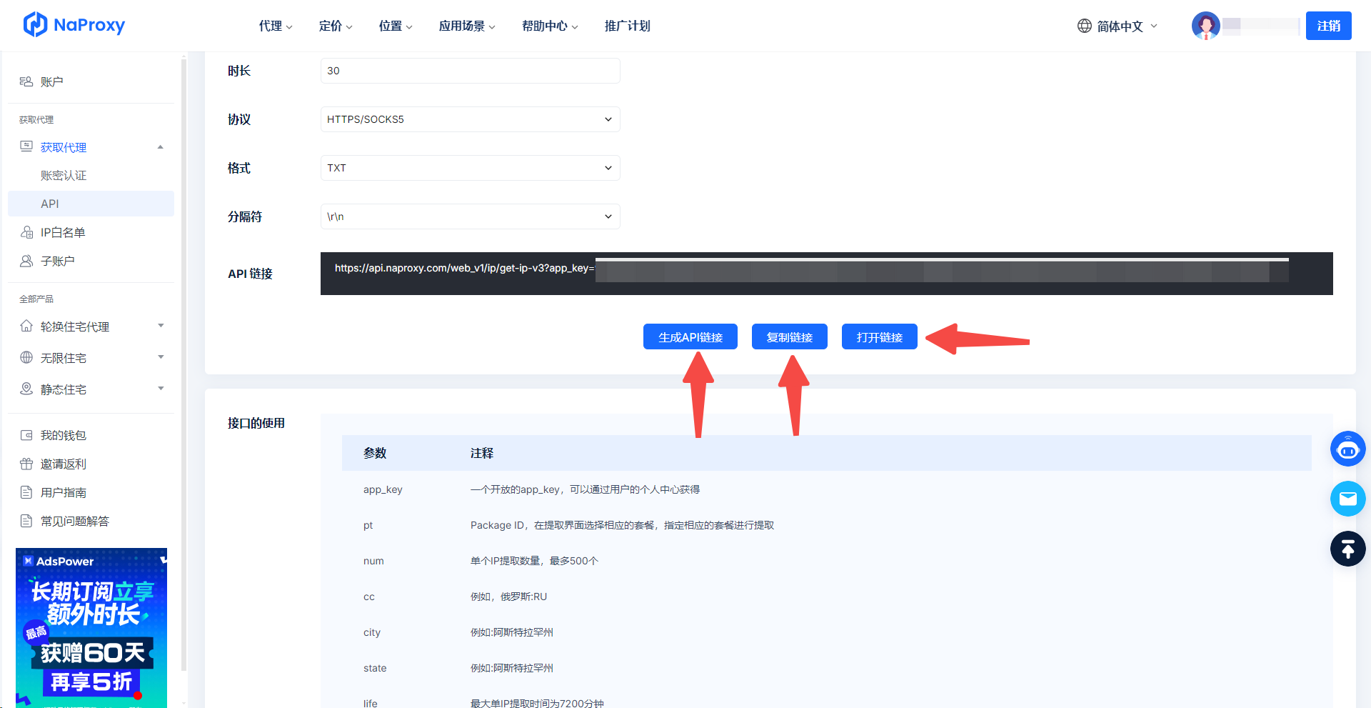Image resolution: width=1371 pixels, height=708 pixels.
Task: Click the 我的钱包 wallet icon
Action: [26, 435]
